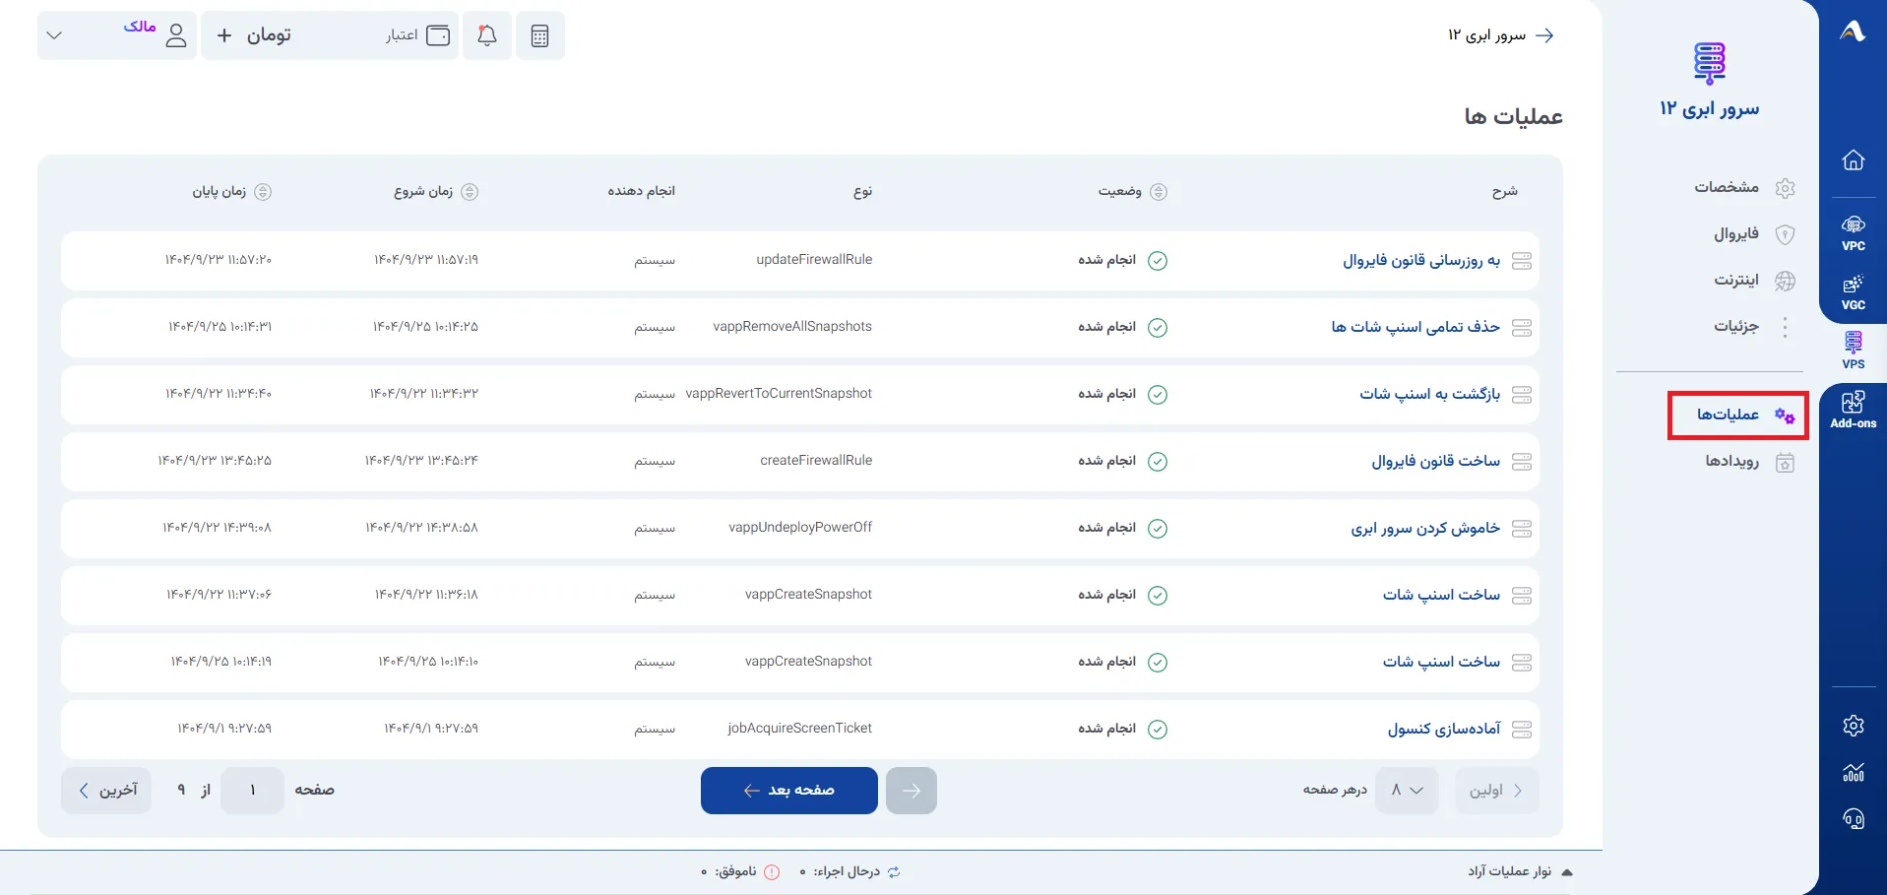Open Add-ons section in sidebar
This screenshot has height=895, width=1887.
tap(1854, 410)
